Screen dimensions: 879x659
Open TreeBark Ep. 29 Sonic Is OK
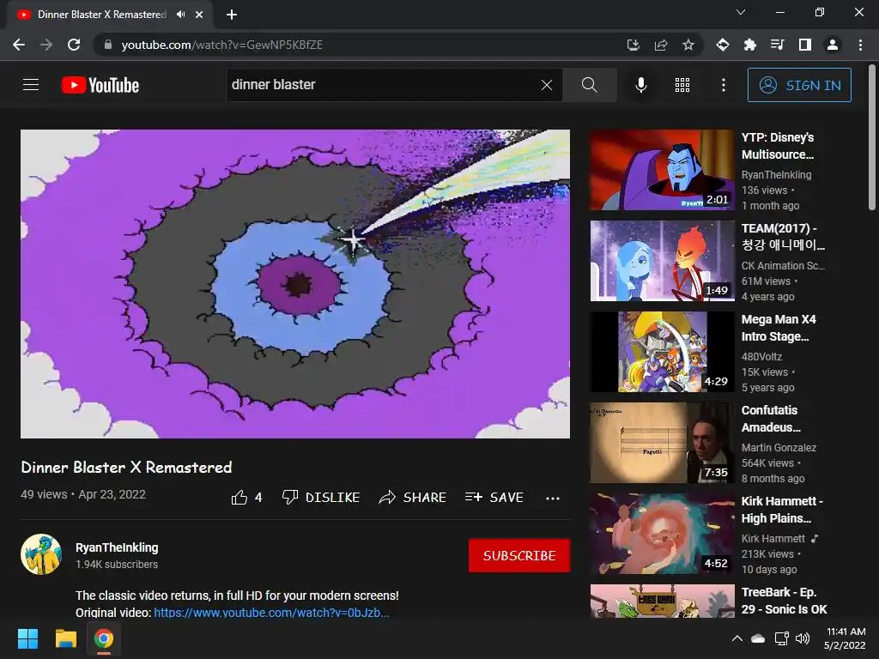784,601
